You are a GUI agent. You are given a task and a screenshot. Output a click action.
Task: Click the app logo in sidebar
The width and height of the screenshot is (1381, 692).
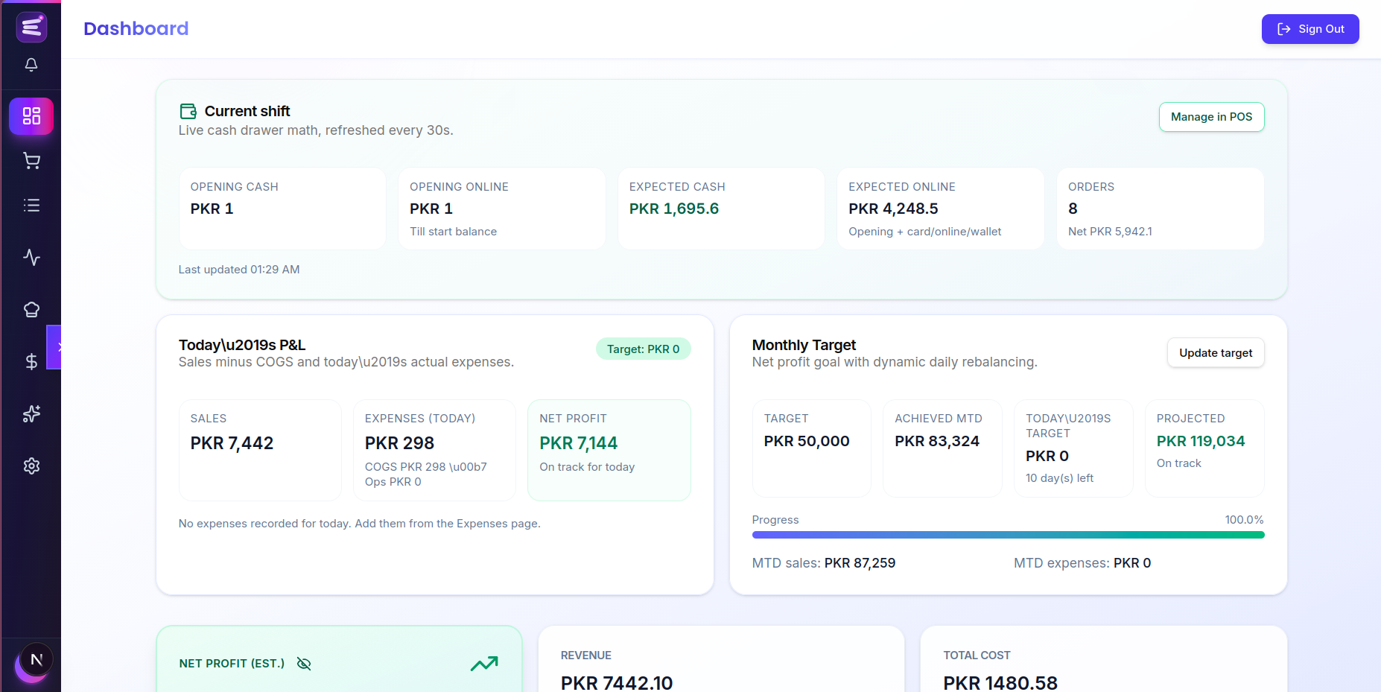[x=31, y=28]
